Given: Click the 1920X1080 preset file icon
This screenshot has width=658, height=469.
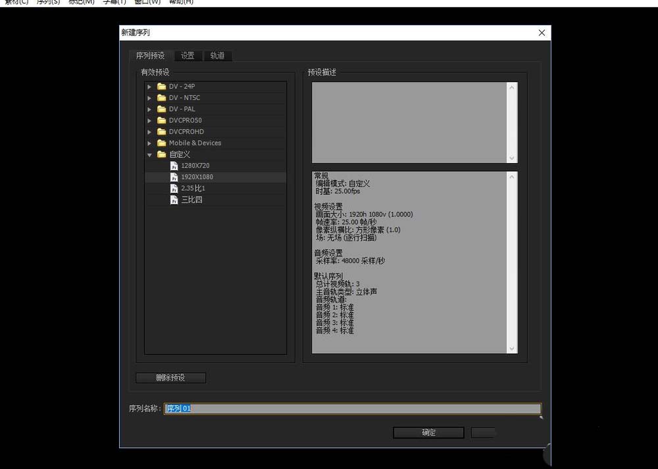Looking at the screenshot, I should tap(172, 177).
